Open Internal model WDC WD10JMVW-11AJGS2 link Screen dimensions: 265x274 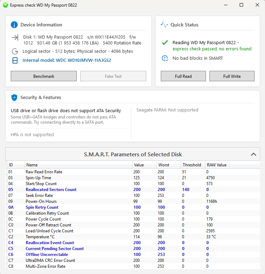tap(67, 60)
